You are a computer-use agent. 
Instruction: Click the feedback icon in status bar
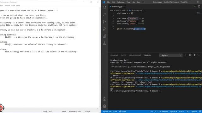tap(200, 111)
